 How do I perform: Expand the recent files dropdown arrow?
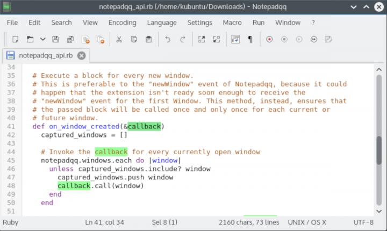click(43, 39)
